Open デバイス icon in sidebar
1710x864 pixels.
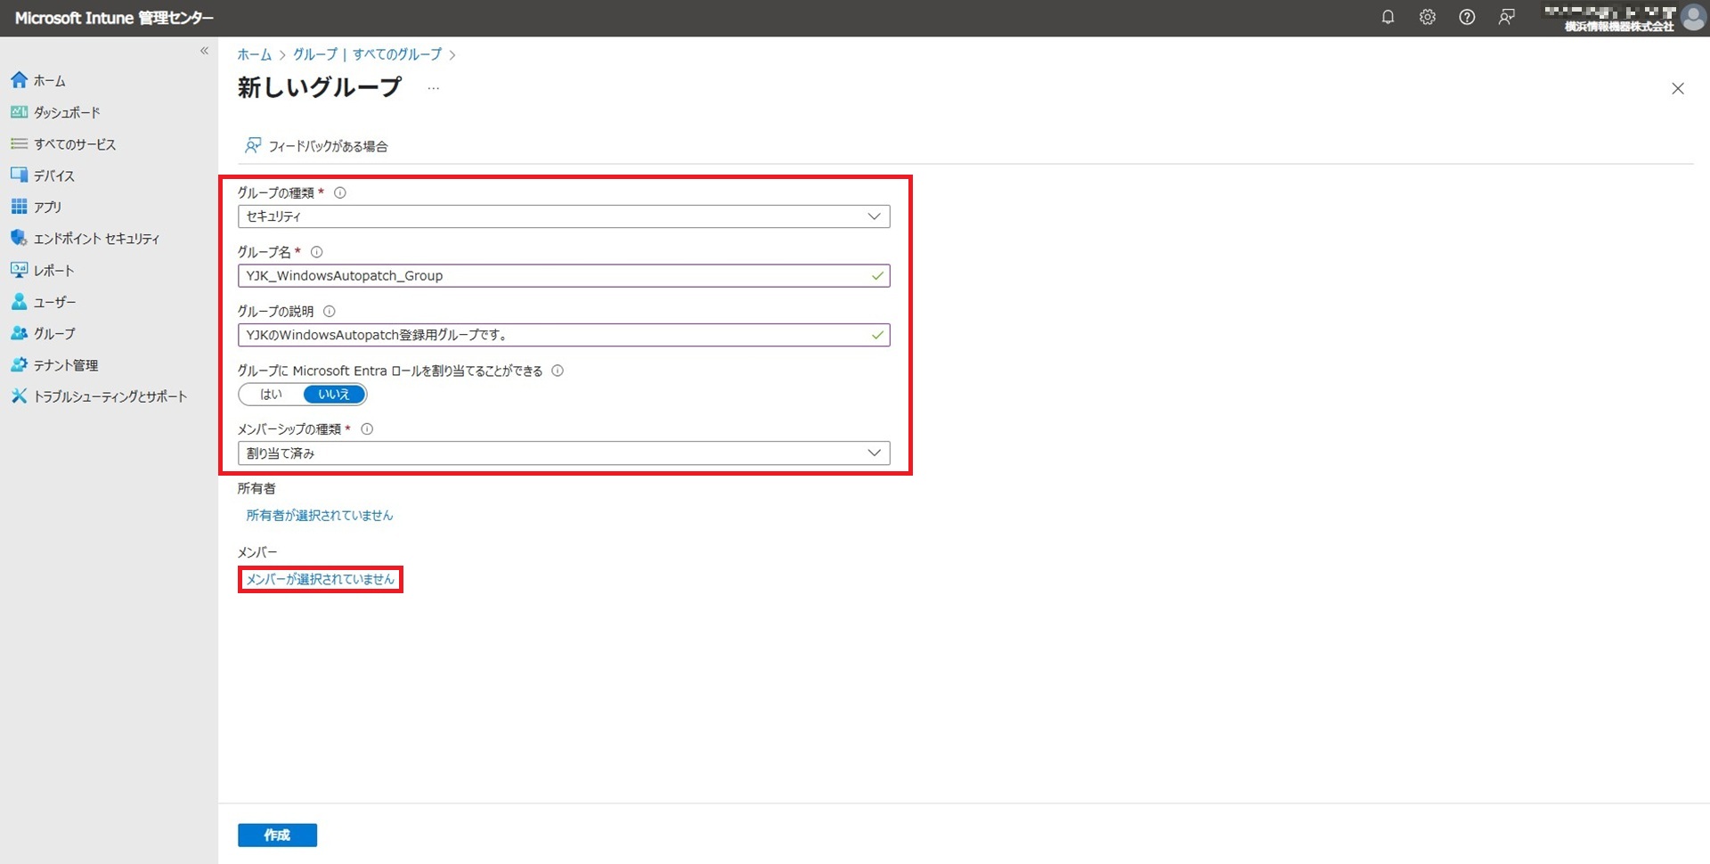click(19, 175)
